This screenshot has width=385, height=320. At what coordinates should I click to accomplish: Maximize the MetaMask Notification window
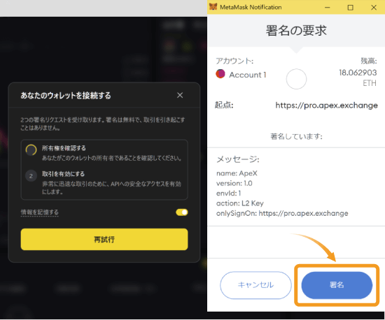(x=351, y=8)
